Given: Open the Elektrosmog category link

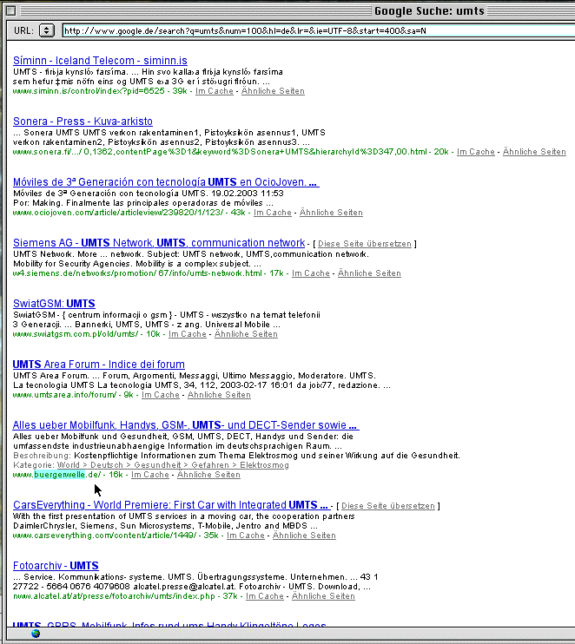Looking at the screenshot, I should (257, 465).
